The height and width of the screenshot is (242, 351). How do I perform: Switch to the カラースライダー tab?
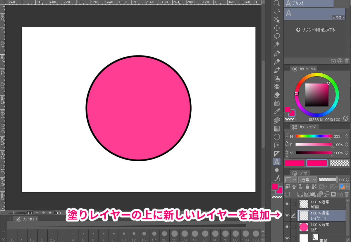[306, 127]
